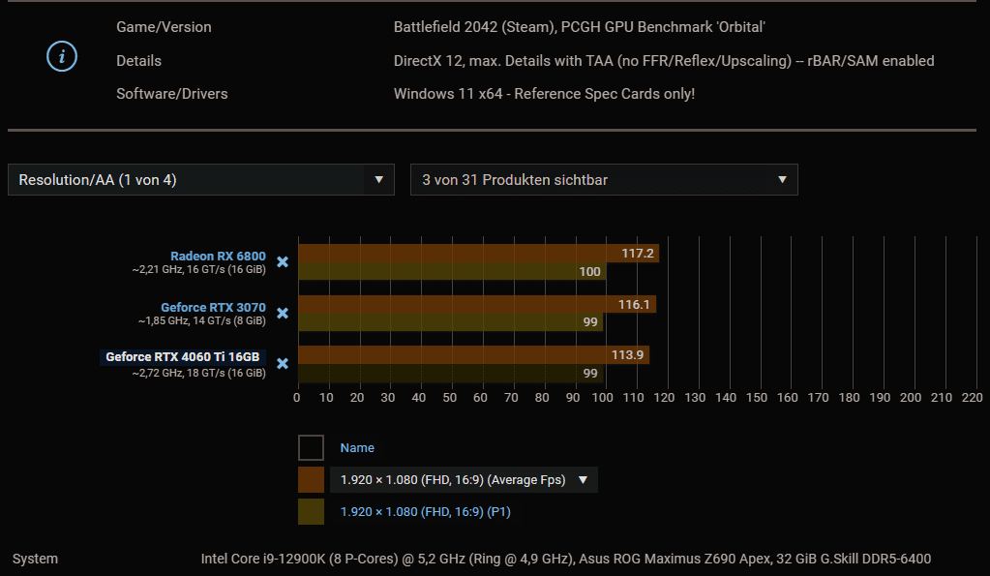Viewport: 990px width, 576px height.
Task: Click the Battlefield 2042 (Steam) benchmark text
Action: coord(579,27)
